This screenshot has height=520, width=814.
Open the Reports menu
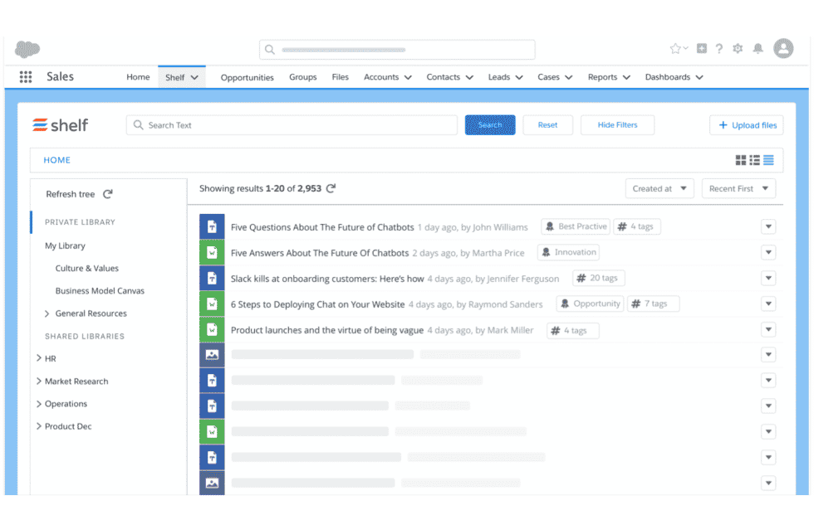coord(608,76)
